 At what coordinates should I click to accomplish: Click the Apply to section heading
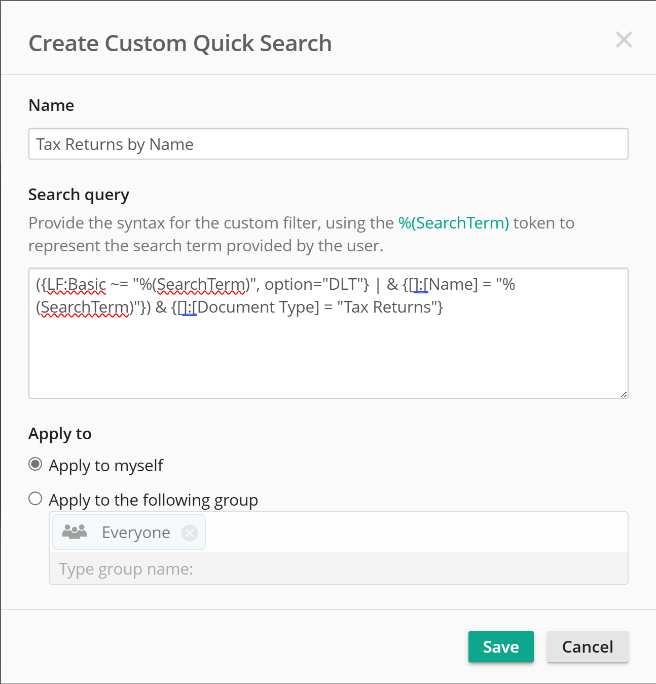(60, 434)
